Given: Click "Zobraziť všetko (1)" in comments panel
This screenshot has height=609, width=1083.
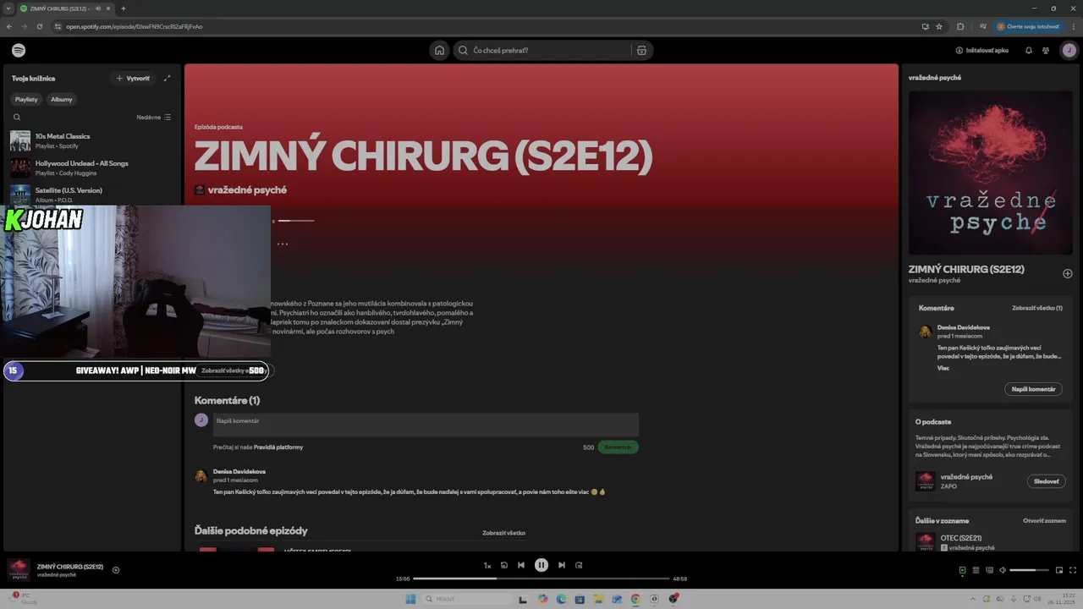Looking at the screenshot, I should [1037, 308].
